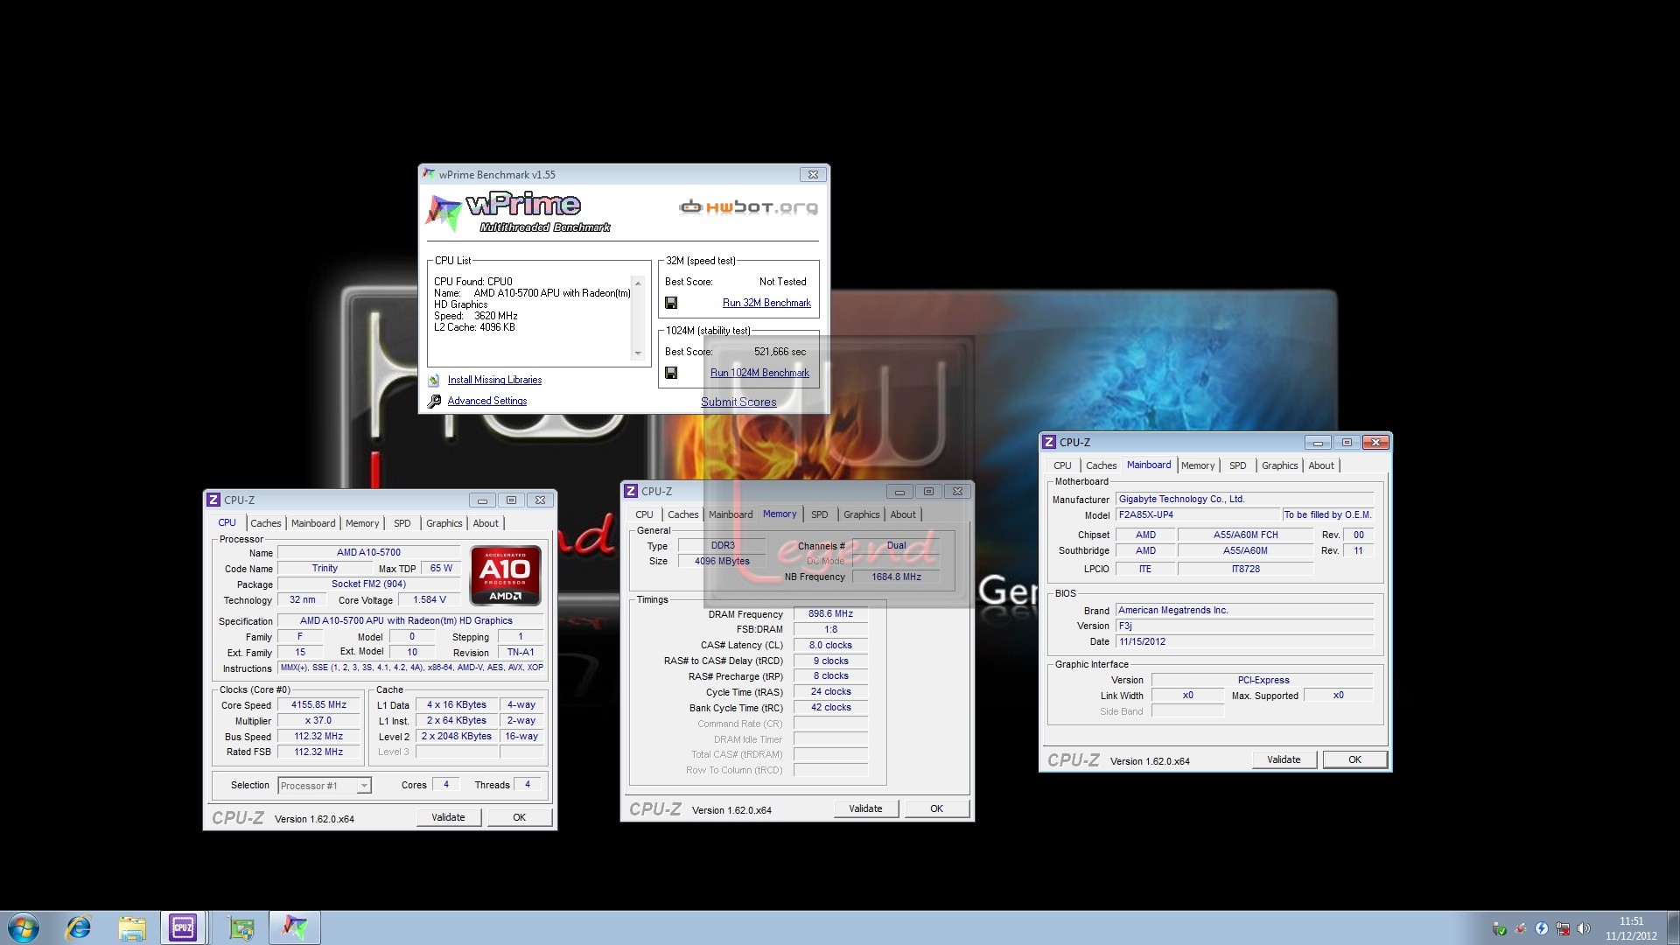Open the Processor #1 selection dropdown
Screen dimensions: 1680x945
pyautogui.click(x=364, y=786)
